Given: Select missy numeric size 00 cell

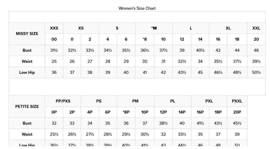Looking at the screenshot, I should (x=54, y=39).
